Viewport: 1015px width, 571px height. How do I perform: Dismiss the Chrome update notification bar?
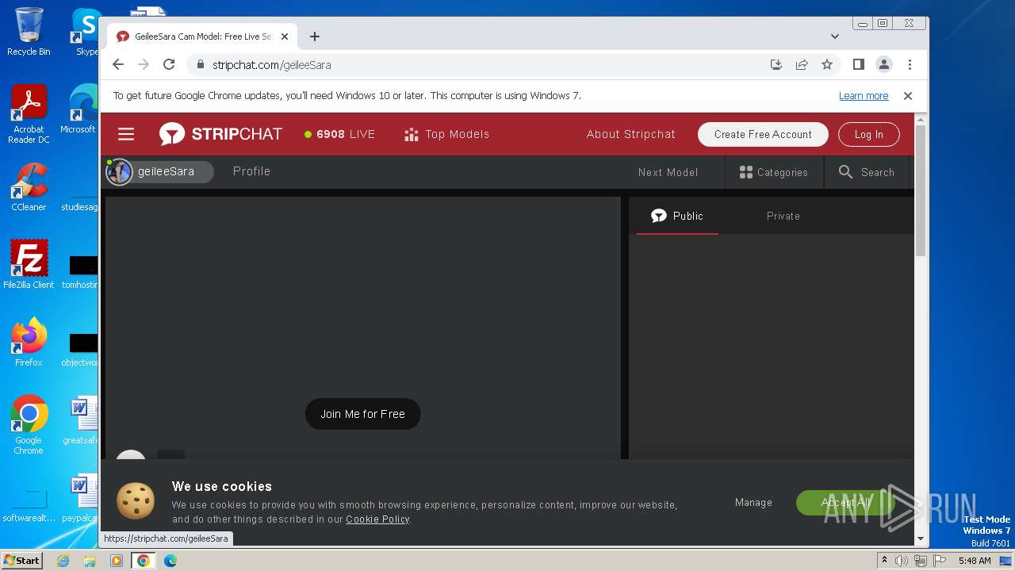908,96
